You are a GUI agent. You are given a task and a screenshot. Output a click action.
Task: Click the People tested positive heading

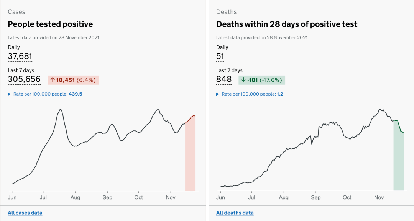coord(50,24)
